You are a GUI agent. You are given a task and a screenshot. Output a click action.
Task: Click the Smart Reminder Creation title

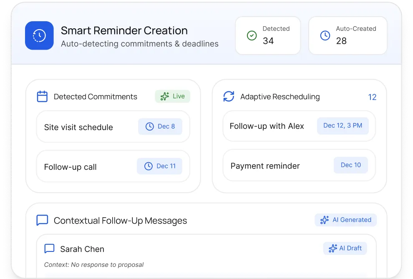point(124,30)
